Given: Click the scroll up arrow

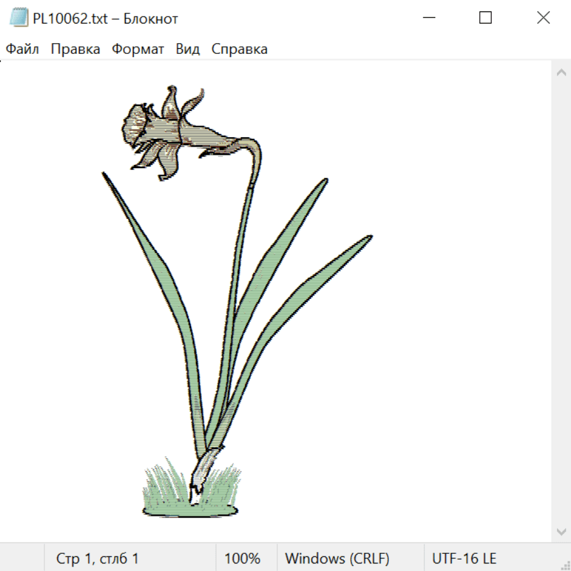Looking at the screenshot, I should [x=561, y=72].
